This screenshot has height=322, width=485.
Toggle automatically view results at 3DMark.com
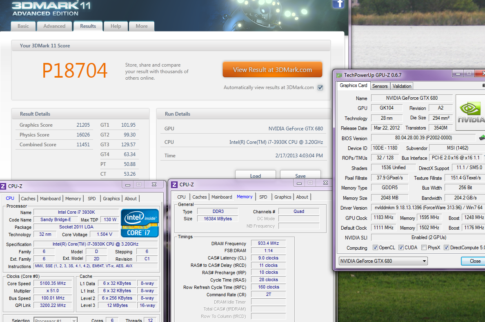(320, 87)
